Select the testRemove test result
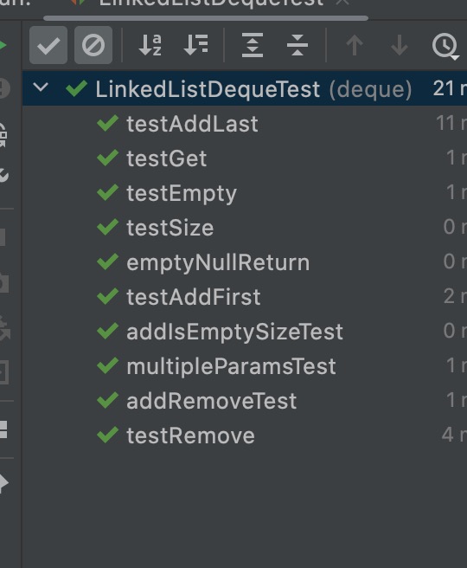 [x=245, y=436]
